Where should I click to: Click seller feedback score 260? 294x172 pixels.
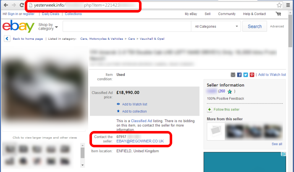[x=222, y=91]
